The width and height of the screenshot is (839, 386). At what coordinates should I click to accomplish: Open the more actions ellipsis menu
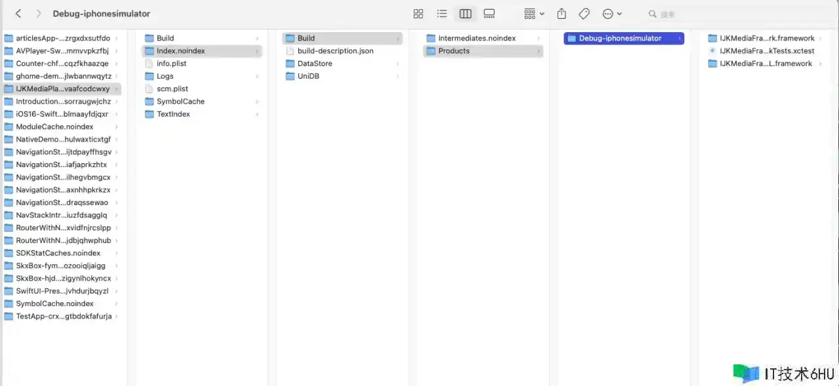click(612, 14)
